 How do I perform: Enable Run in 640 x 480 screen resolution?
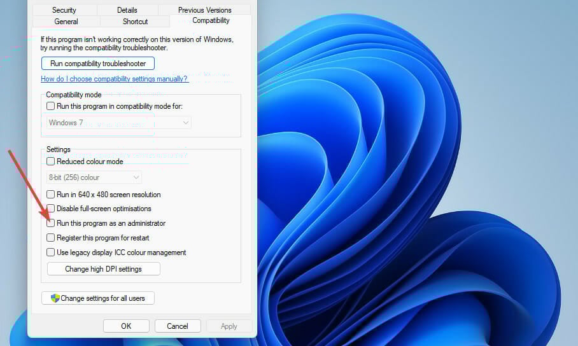click(x=50, y=194)
